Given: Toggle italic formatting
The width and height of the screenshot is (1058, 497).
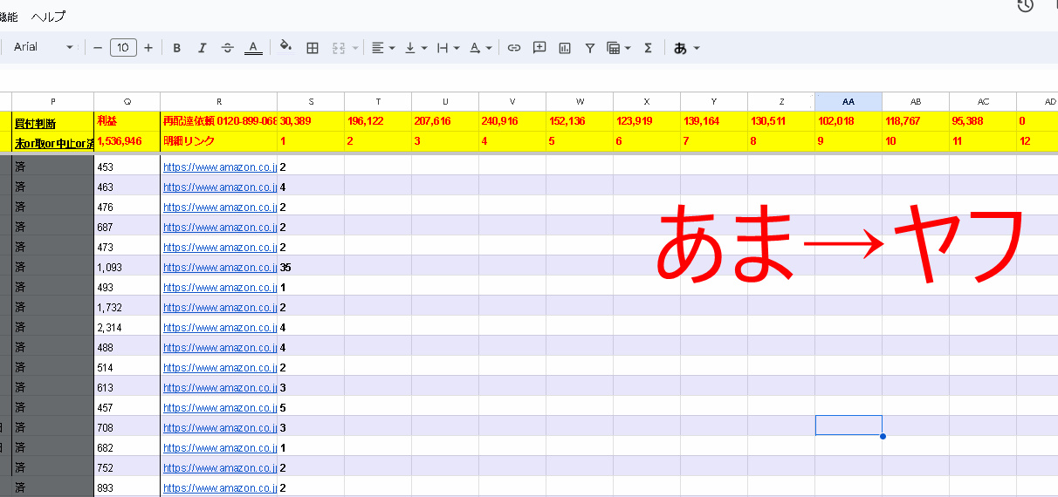Looking at the screenshot, I should tap(202, 48).
